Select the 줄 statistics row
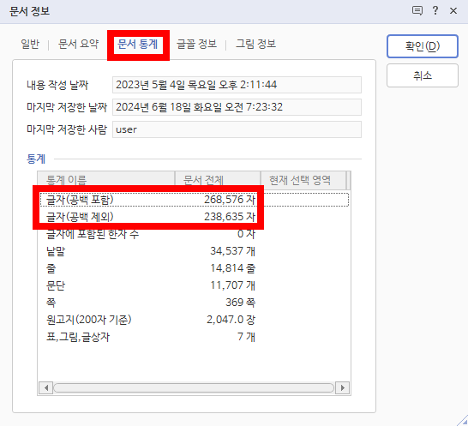Screen dimensions: 468x426 195,268
